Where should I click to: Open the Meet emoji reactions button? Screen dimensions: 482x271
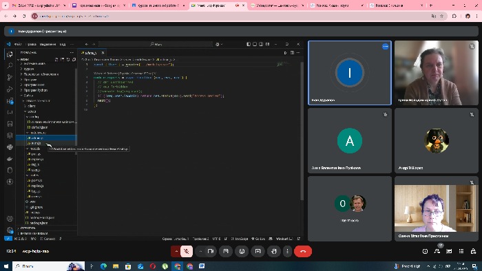[x=242, y=251]
